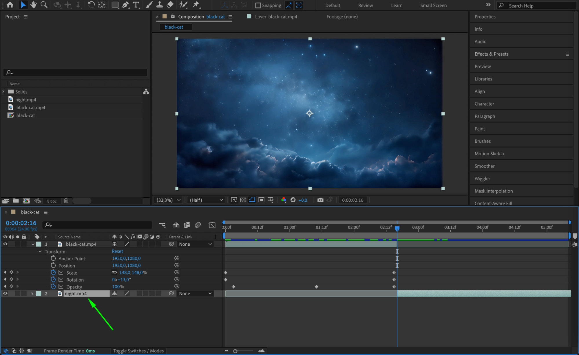The height and width of the screenshot is (355, 579).
Task: Switch to the Review workspace
Action: pyautogui.click(x=365, y=5)
